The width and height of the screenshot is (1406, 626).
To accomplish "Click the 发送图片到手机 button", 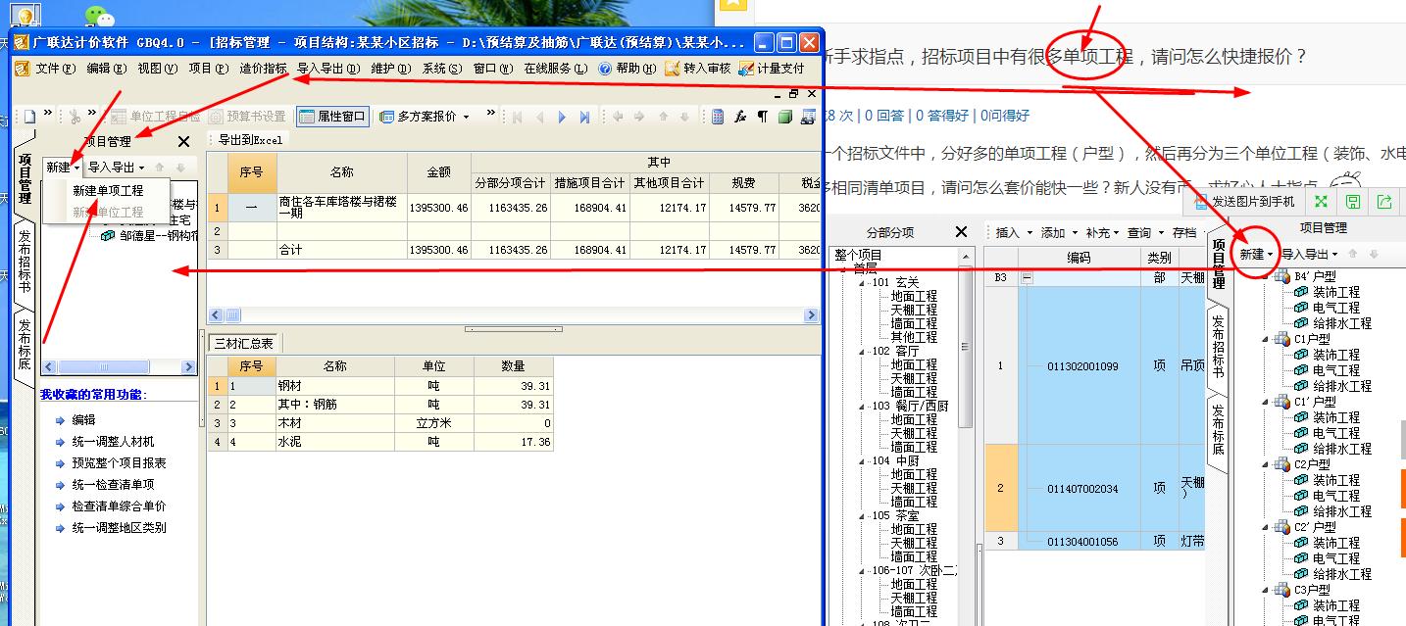I will click(x=1243, y=202).
